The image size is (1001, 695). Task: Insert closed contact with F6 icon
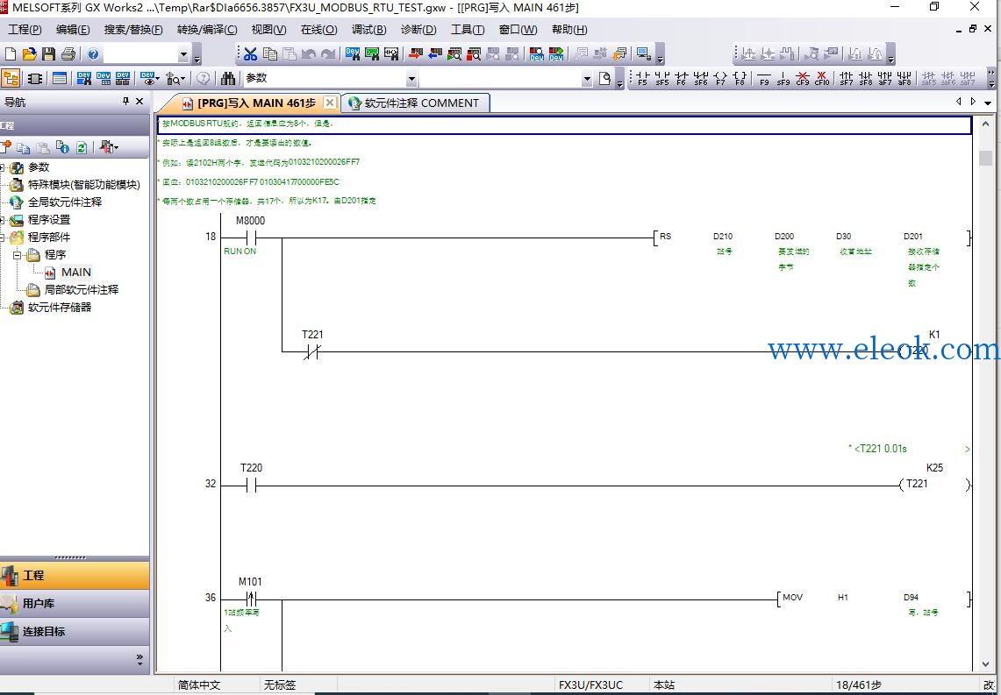click(x=681, y=78)
